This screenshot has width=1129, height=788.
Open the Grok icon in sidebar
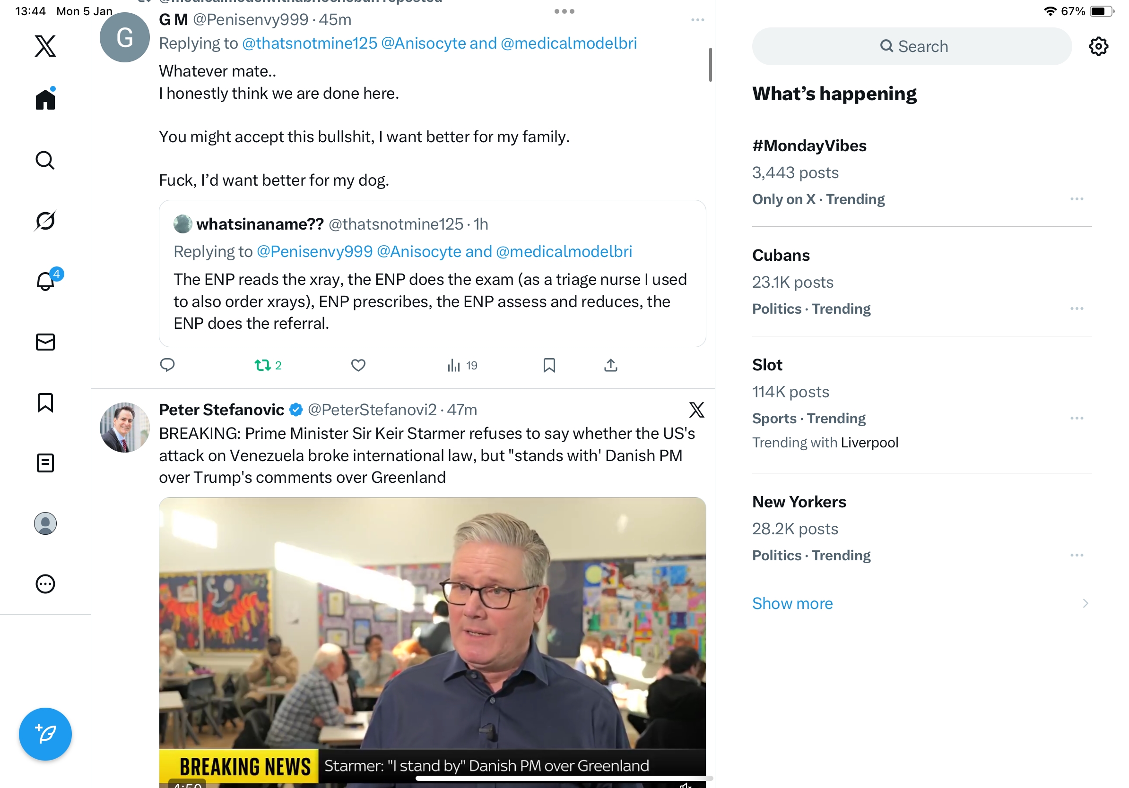click(45, 221)
